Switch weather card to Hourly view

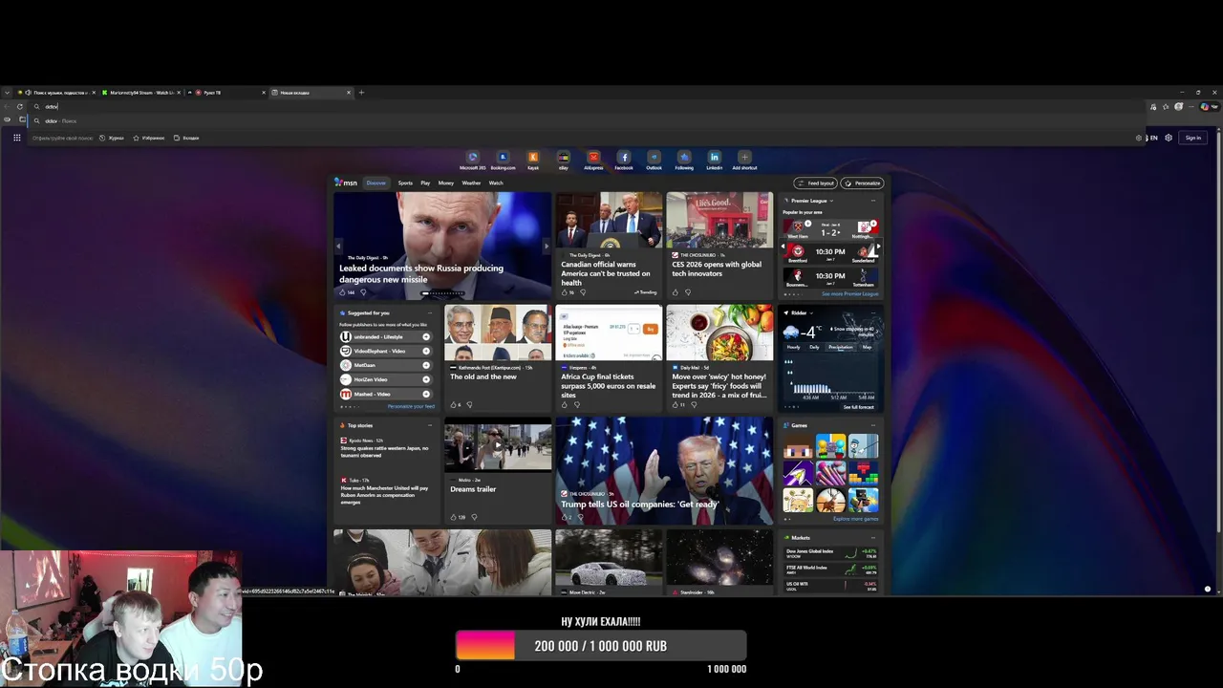793,347
